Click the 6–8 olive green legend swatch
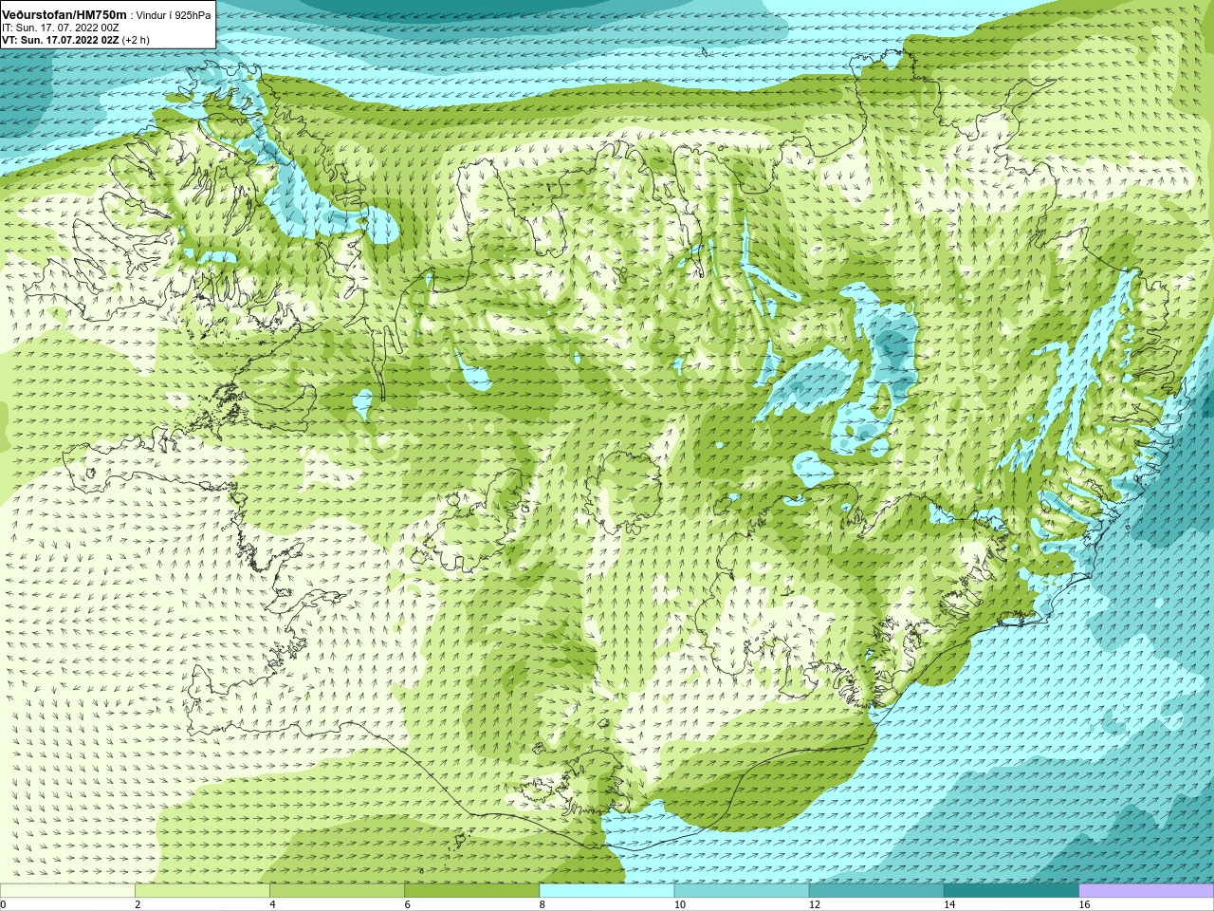 click(472, 890)
